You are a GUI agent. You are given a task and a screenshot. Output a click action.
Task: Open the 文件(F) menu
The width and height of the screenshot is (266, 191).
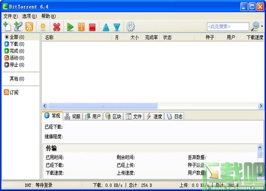tap(11, 16)
